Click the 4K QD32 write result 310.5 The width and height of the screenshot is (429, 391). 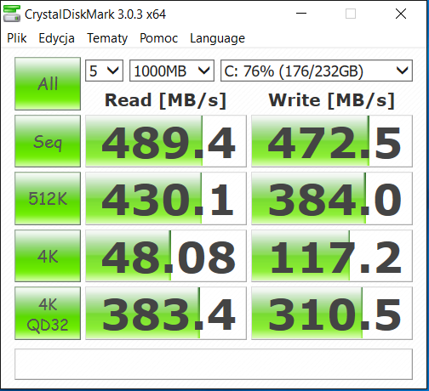point(332,314)
